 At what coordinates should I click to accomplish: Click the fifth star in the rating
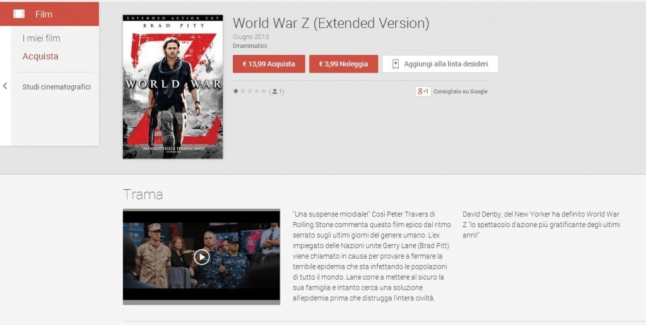pyautogui.click(x=264, y=92)
